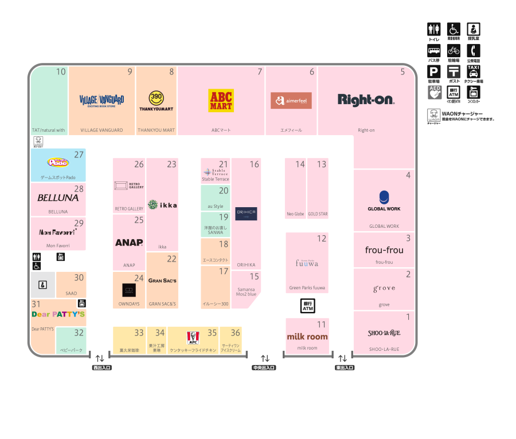Click the restroom icon on the map below Mon Favorri
The image size is (516, 439).
(37, 256)
